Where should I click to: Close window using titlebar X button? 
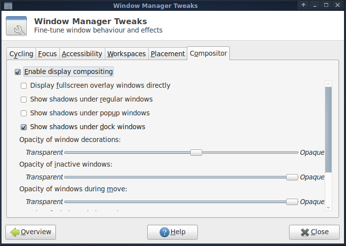pyautogui.click(x=338, y=5)
